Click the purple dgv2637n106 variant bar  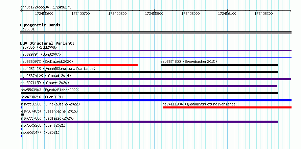click(x=156, y=79)
